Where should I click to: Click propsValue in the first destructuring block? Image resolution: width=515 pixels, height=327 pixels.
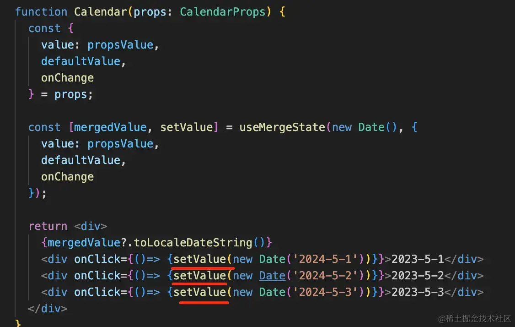pyautogui.click(x=120, y=45)
